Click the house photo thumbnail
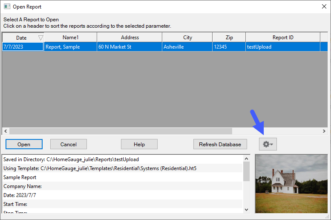The width and height of the screenshot is (331, 220). (x=291, y=184)
